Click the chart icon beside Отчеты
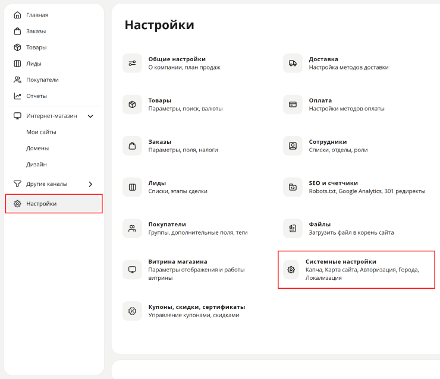This screenshot has height=379, width=440. [x=17, y=96]
